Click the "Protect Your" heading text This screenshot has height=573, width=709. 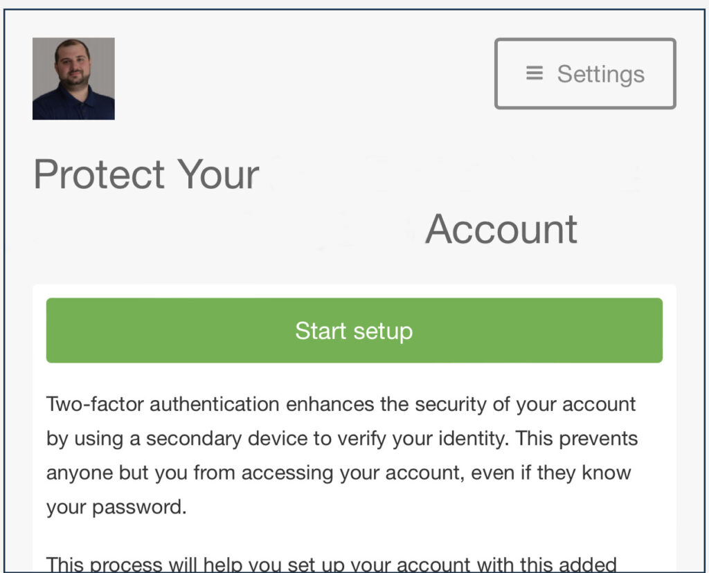147,175
